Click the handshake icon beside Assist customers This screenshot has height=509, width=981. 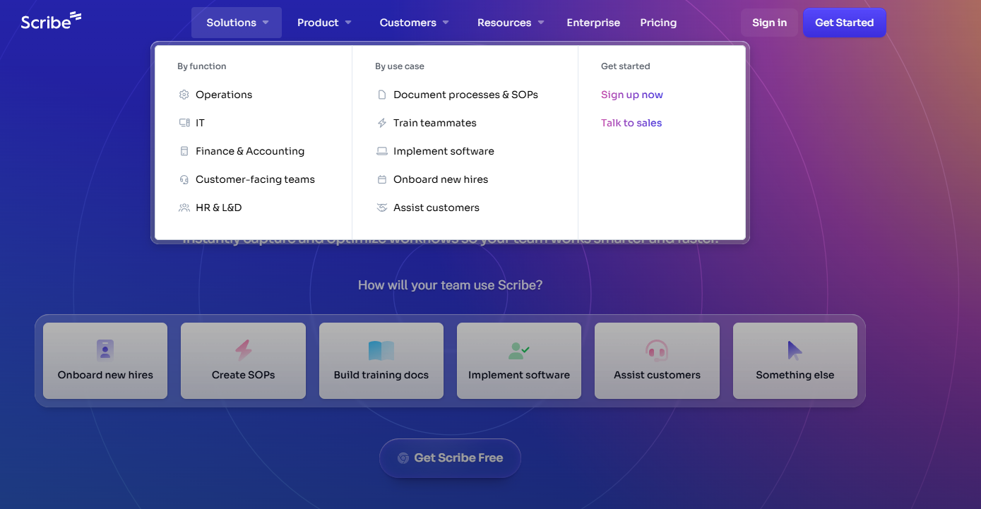pos(382,208)
